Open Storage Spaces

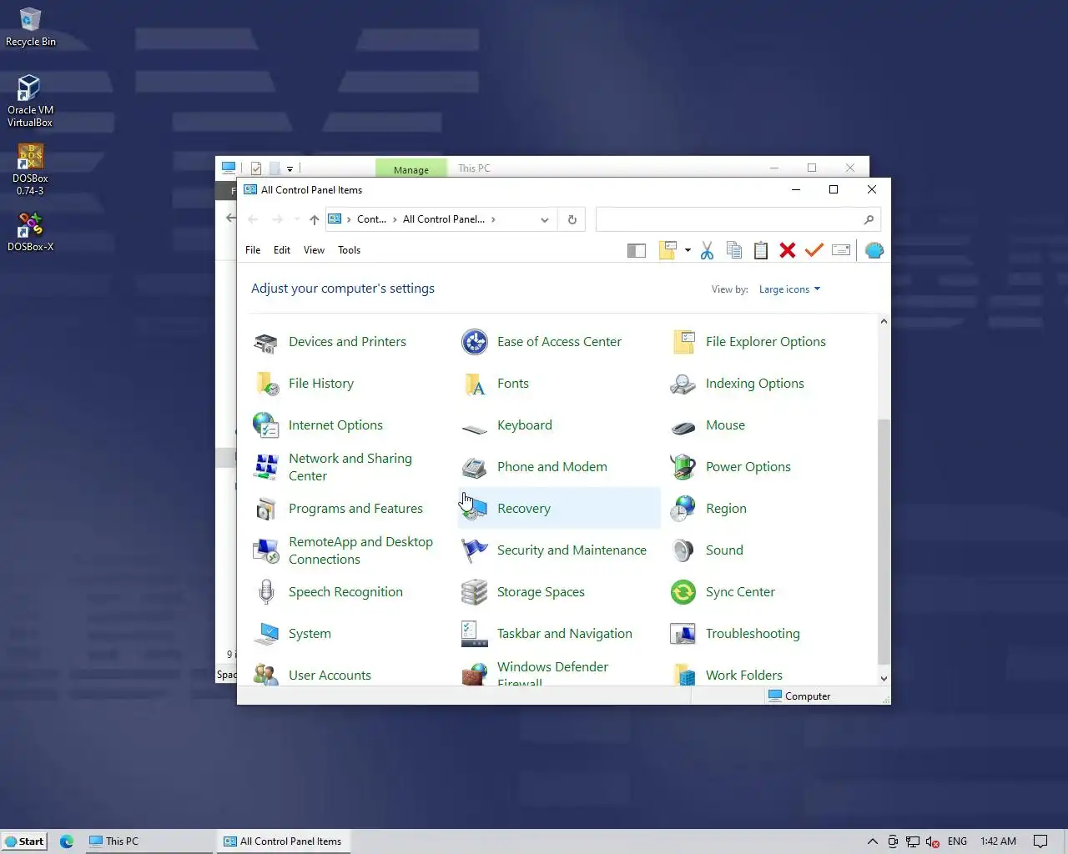pyautogui.click(x=523, y=592)
